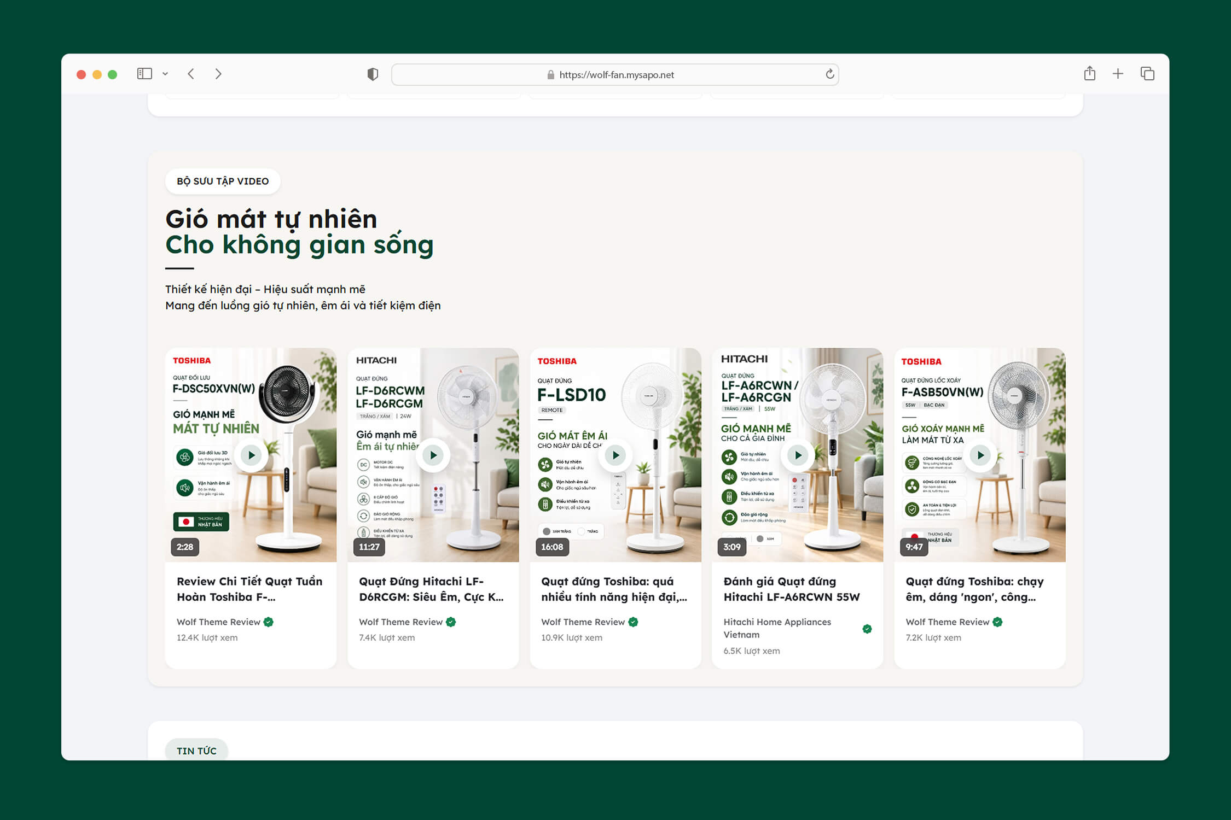Viewport: 1231px width, 820px height.
Task: Click the 'Cho không gian sống' heading
Action: [x=299, y=245]
